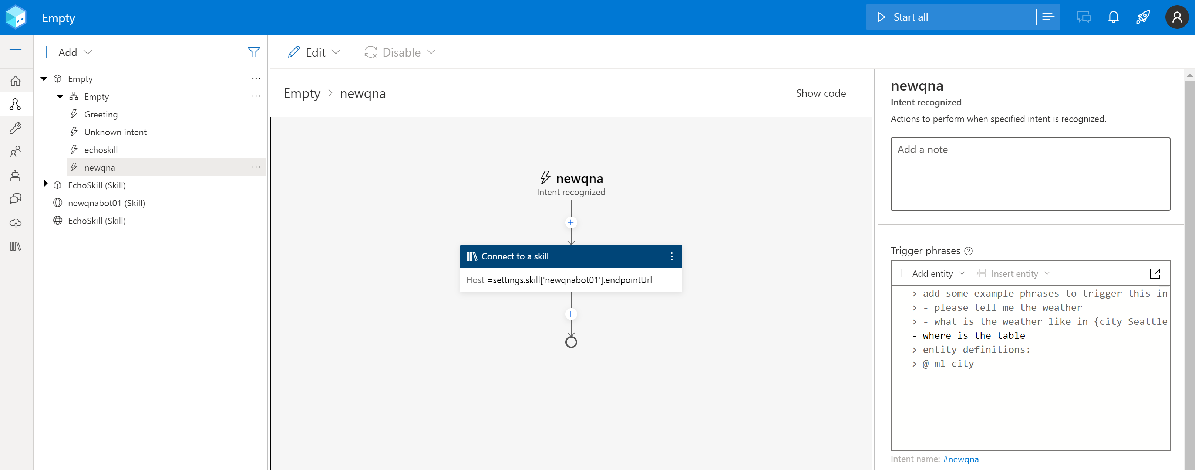Open the Add dropdown menu
The height and width of the screenshot is (470, 1195).
click(66, 52)
